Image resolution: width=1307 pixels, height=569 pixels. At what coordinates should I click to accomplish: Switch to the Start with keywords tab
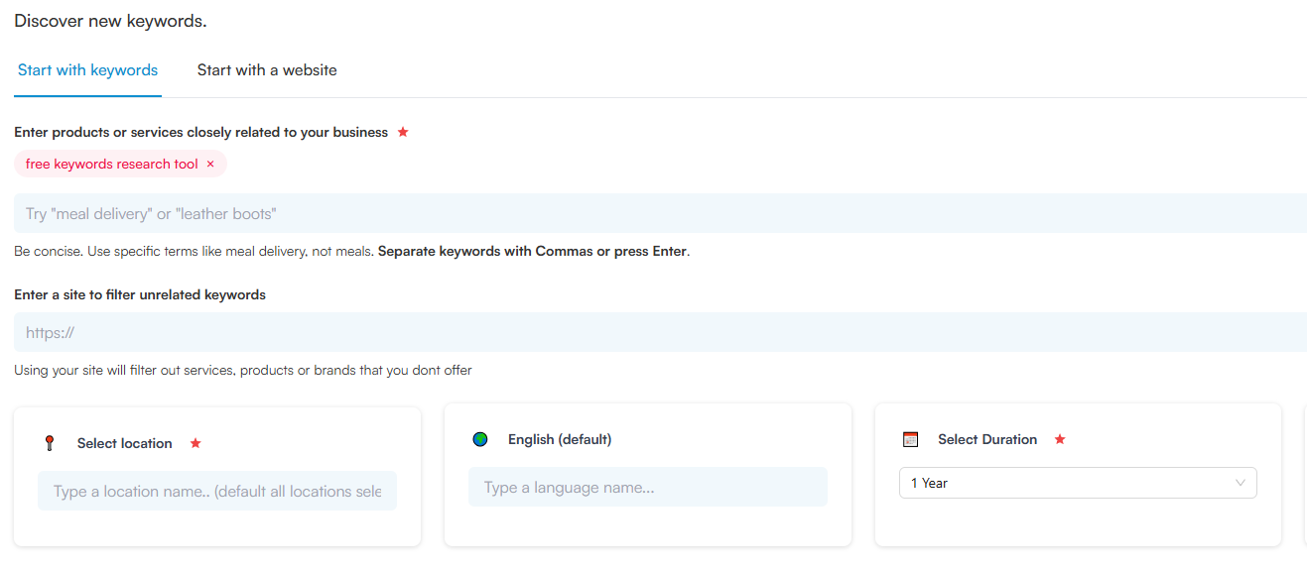click(x=87, y=70)
